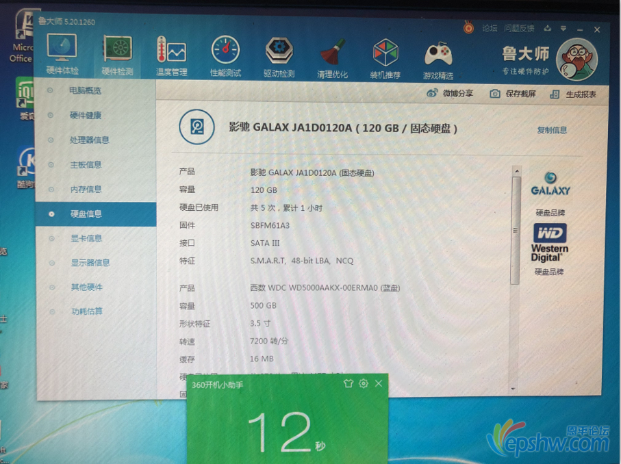
Task: Click the 酷狗 desktop shortcut icon
Action: pyautogui.click(x=26, y=167)
